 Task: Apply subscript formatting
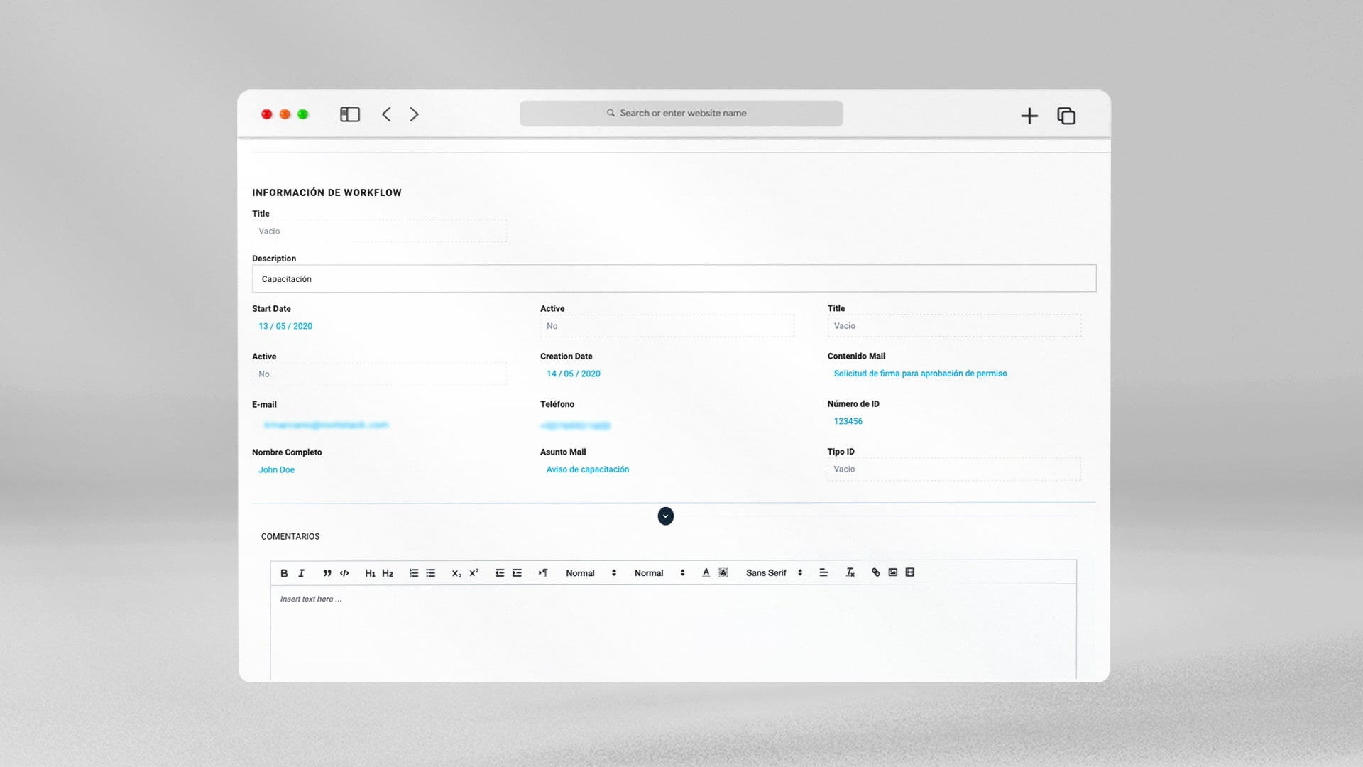456,573
